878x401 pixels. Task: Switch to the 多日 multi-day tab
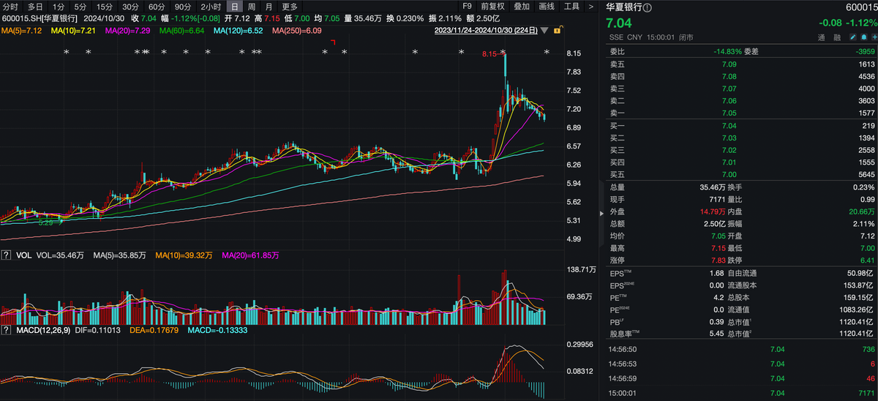click(x=35, y=6)
